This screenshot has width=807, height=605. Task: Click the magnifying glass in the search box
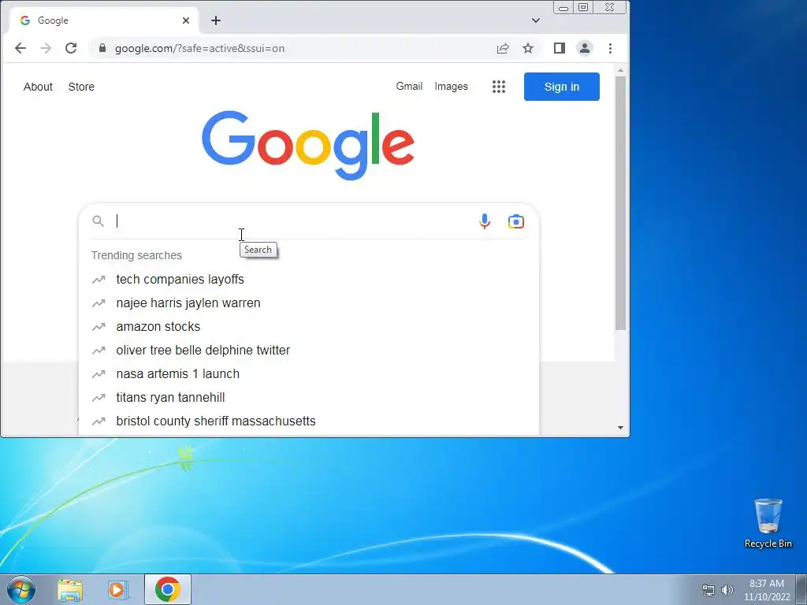pos(98,221)
